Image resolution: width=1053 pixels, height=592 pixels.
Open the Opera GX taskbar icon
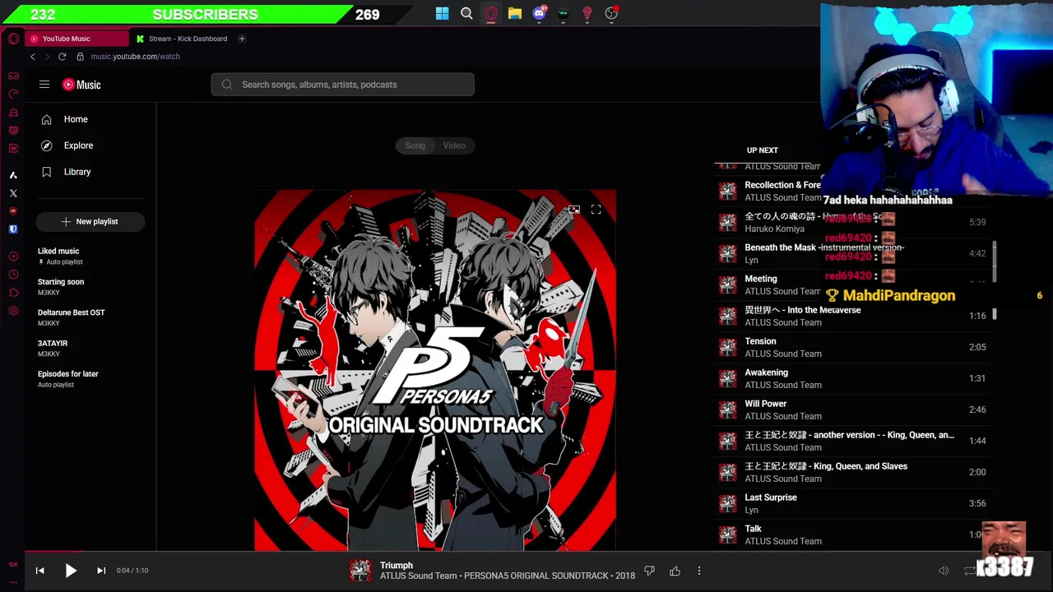[490, 13]
